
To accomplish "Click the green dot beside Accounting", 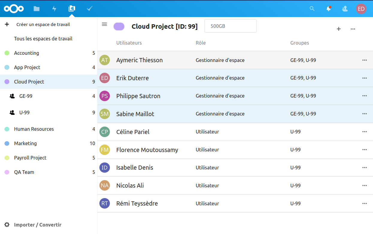I will (7, 53).
